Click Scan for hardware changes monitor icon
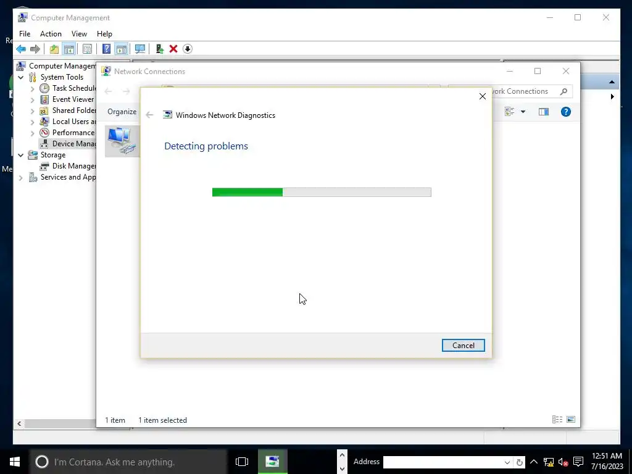632x474 pixels. (140, 49)
